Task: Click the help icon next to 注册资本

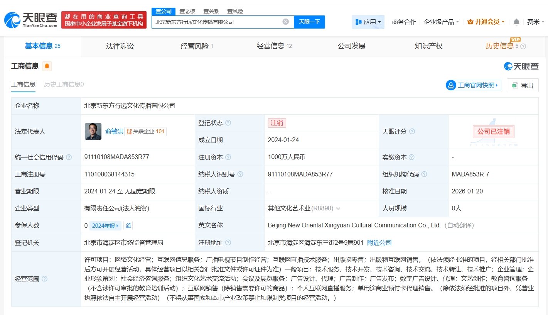Action: pyautogui.click(x=228, y=157)
